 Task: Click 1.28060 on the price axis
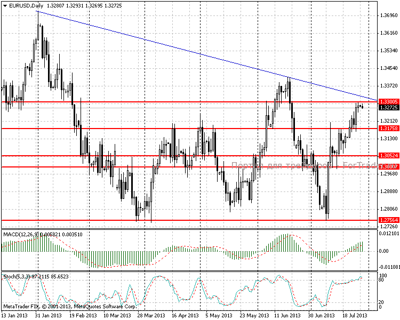[389, 209]
